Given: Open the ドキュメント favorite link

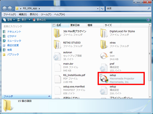Looking at the screenshot, I should pos(14,32).
